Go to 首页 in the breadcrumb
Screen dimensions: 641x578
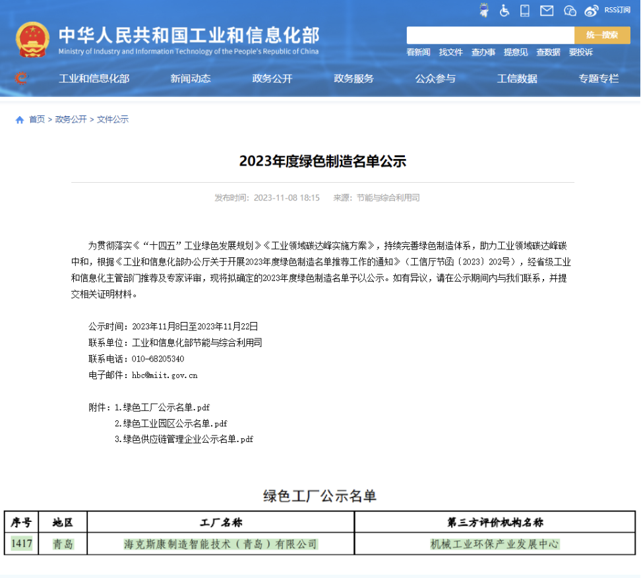[37, 119]
